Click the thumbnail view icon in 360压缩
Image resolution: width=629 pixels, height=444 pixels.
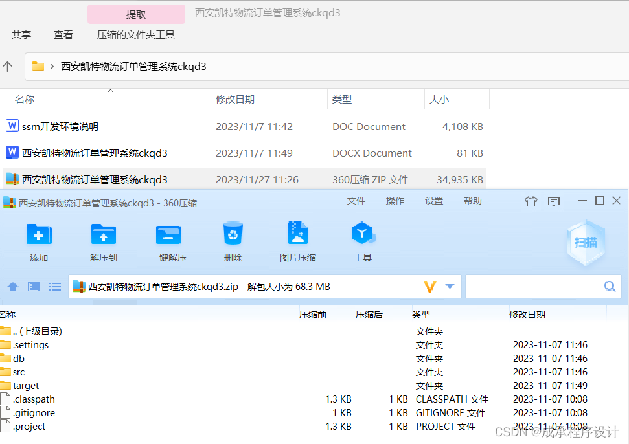pyautogui.click(x=33, y=287)
